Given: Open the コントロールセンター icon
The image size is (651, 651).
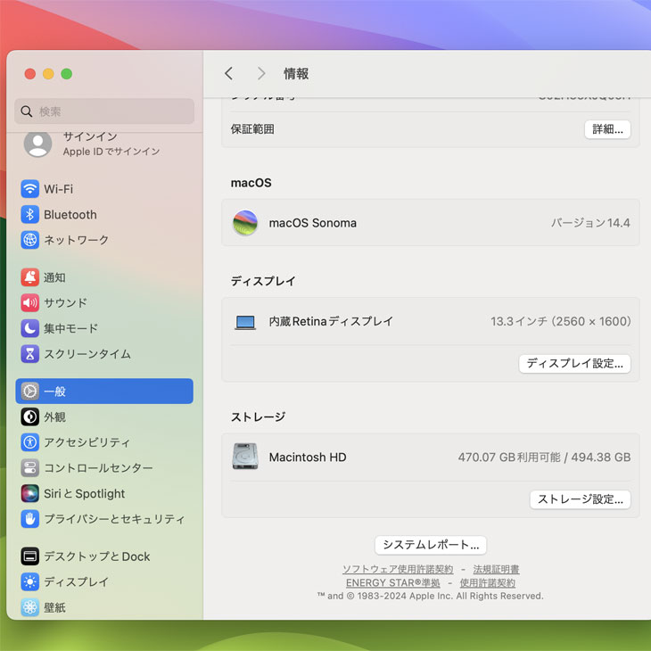Looking at the screenshot, I should click(x=30, y=468).
